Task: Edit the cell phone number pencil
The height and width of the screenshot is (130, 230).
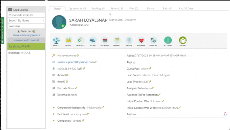Action: [84, 68]
